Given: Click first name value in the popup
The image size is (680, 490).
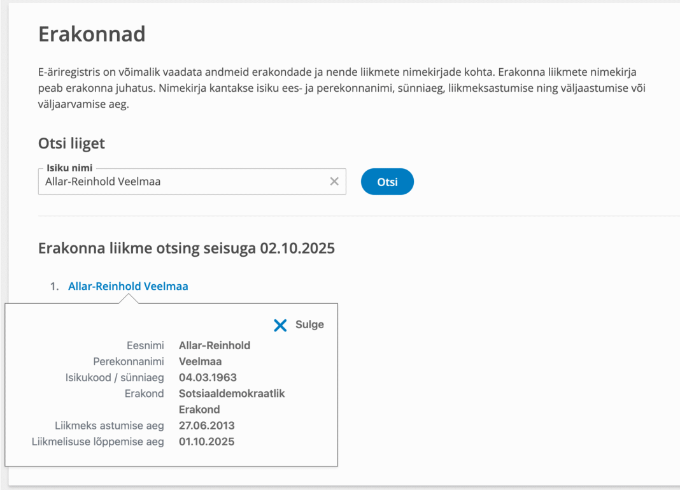Looking at the screenshot, I should click(x=215, y=345).
